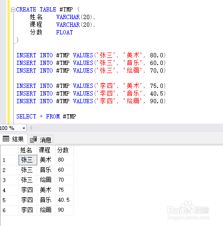223x226 pixels.
Task: Click the horizontal scrollbar left arrow
Action: pos(31,128)
